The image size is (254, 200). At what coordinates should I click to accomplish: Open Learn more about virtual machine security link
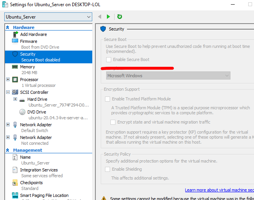tap(219, 190)
